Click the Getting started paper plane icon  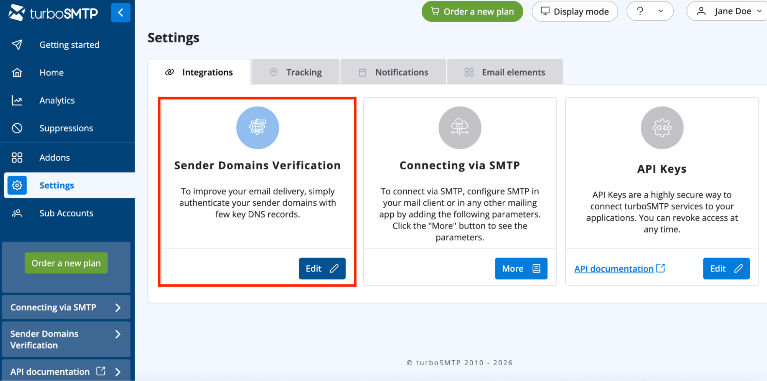click(x=17, y=45)
